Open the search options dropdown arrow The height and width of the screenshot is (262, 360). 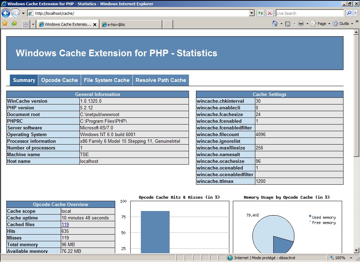click(355, 13)
